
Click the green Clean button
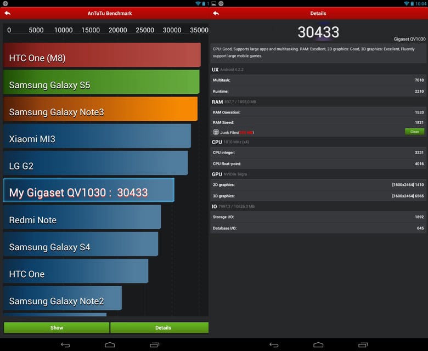[x=414, y=132]
